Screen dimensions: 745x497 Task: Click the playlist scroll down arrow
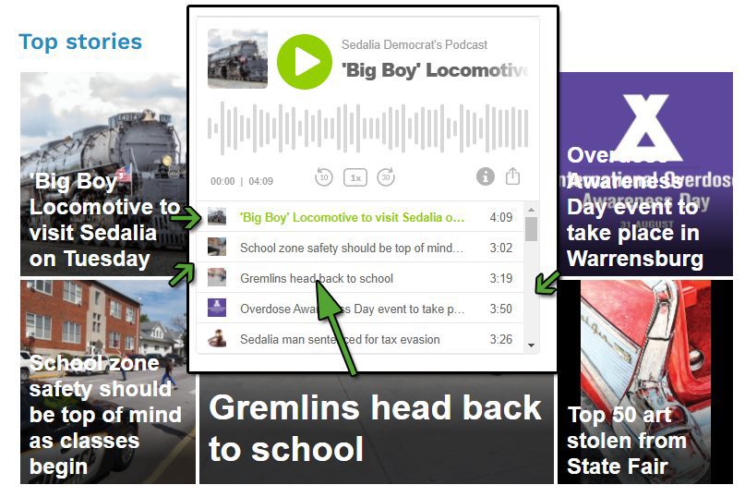[x=531, y=345]
